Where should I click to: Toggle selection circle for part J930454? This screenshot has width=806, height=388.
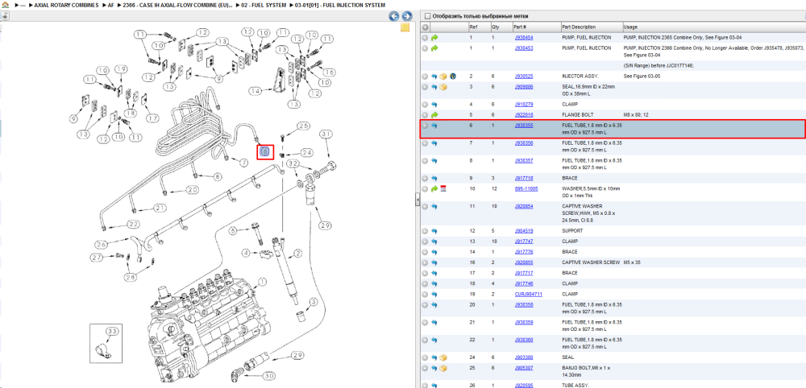pyautogui.click(x=425, y=38)
